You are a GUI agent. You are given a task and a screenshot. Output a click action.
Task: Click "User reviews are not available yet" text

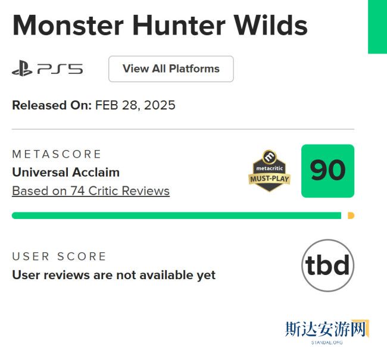114,275
